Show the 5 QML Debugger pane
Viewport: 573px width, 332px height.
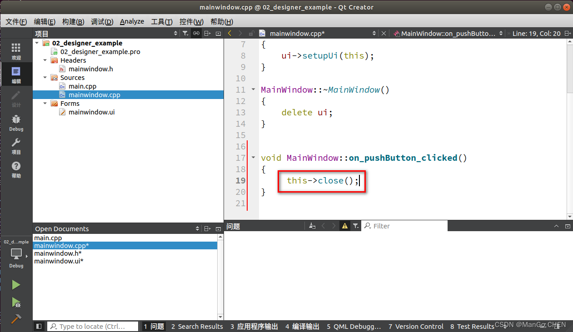click(x=354, y=326)
